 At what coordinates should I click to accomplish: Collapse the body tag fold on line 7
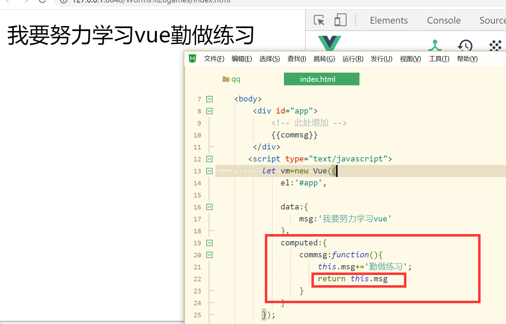(209, 99)
